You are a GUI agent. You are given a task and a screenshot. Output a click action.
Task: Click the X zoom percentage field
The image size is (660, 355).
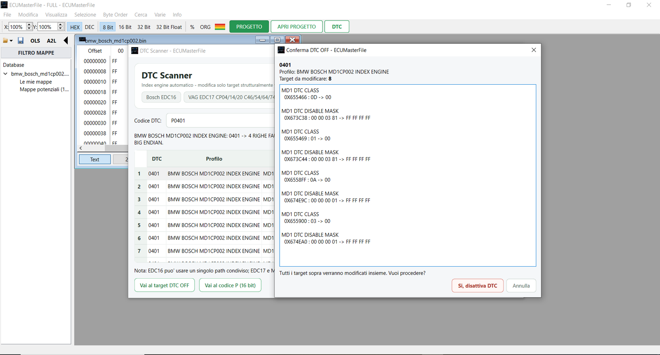click(17, 27)
